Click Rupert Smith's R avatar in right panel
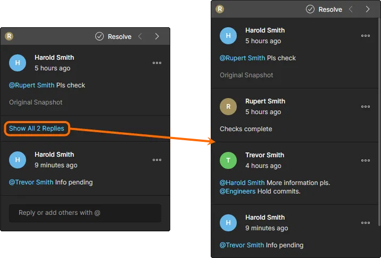 point(228,107)
